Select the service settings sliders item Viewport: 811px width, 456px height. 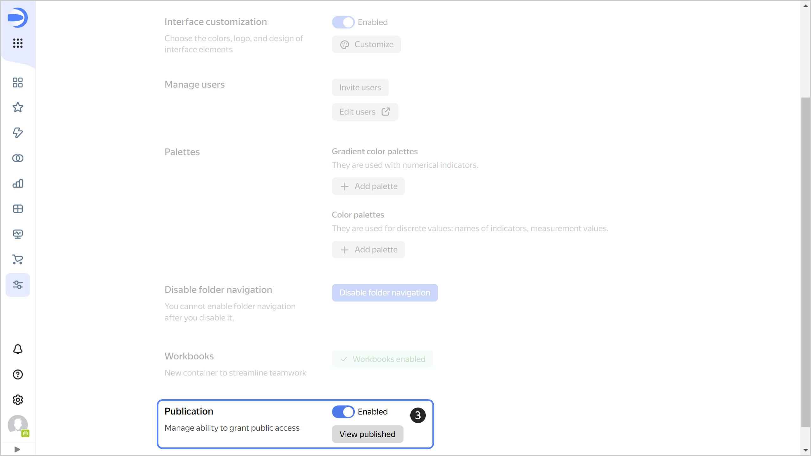[18, 285]
